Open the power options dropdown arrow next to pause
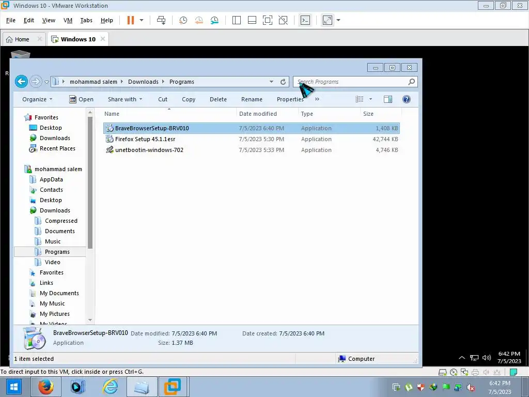The image size is (529, 397). click(x=142, y=20)
